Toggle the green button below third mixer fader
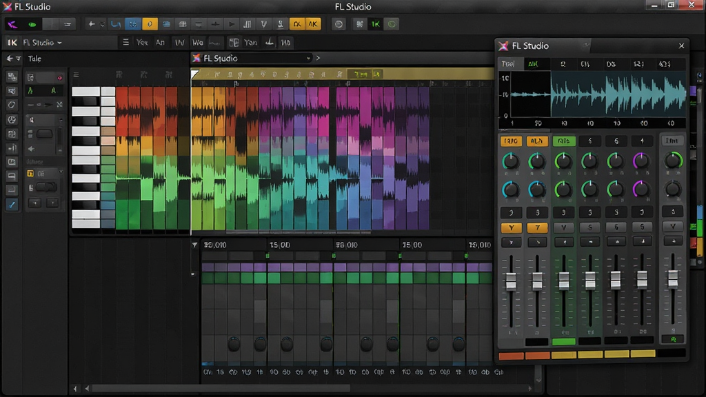Viewport: 706px width, 397px height. 564,342
